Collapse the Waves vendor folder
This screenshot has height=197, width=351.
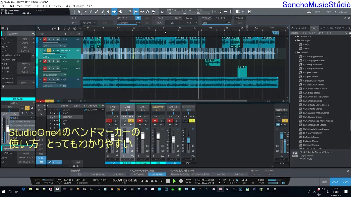coord(296,53)
